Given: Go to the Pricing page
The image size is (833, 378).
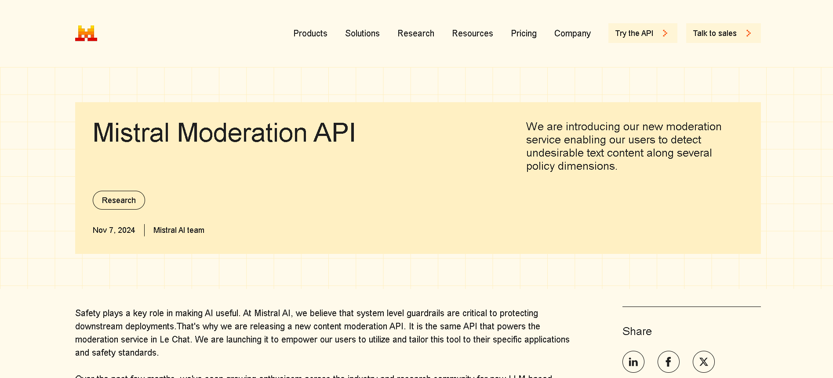Looking at the screenshot, I should tap(524, 33).
